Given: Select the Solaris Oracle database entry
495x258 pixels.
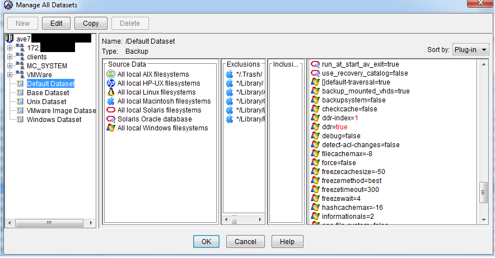Looking at the screenshot, I should (155, 119).
